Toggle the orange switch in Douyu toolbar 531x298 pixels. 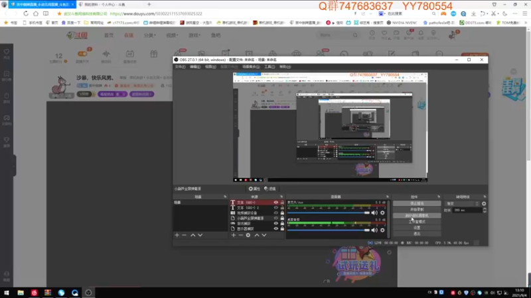pyautogui.click(x=82, y=54)
